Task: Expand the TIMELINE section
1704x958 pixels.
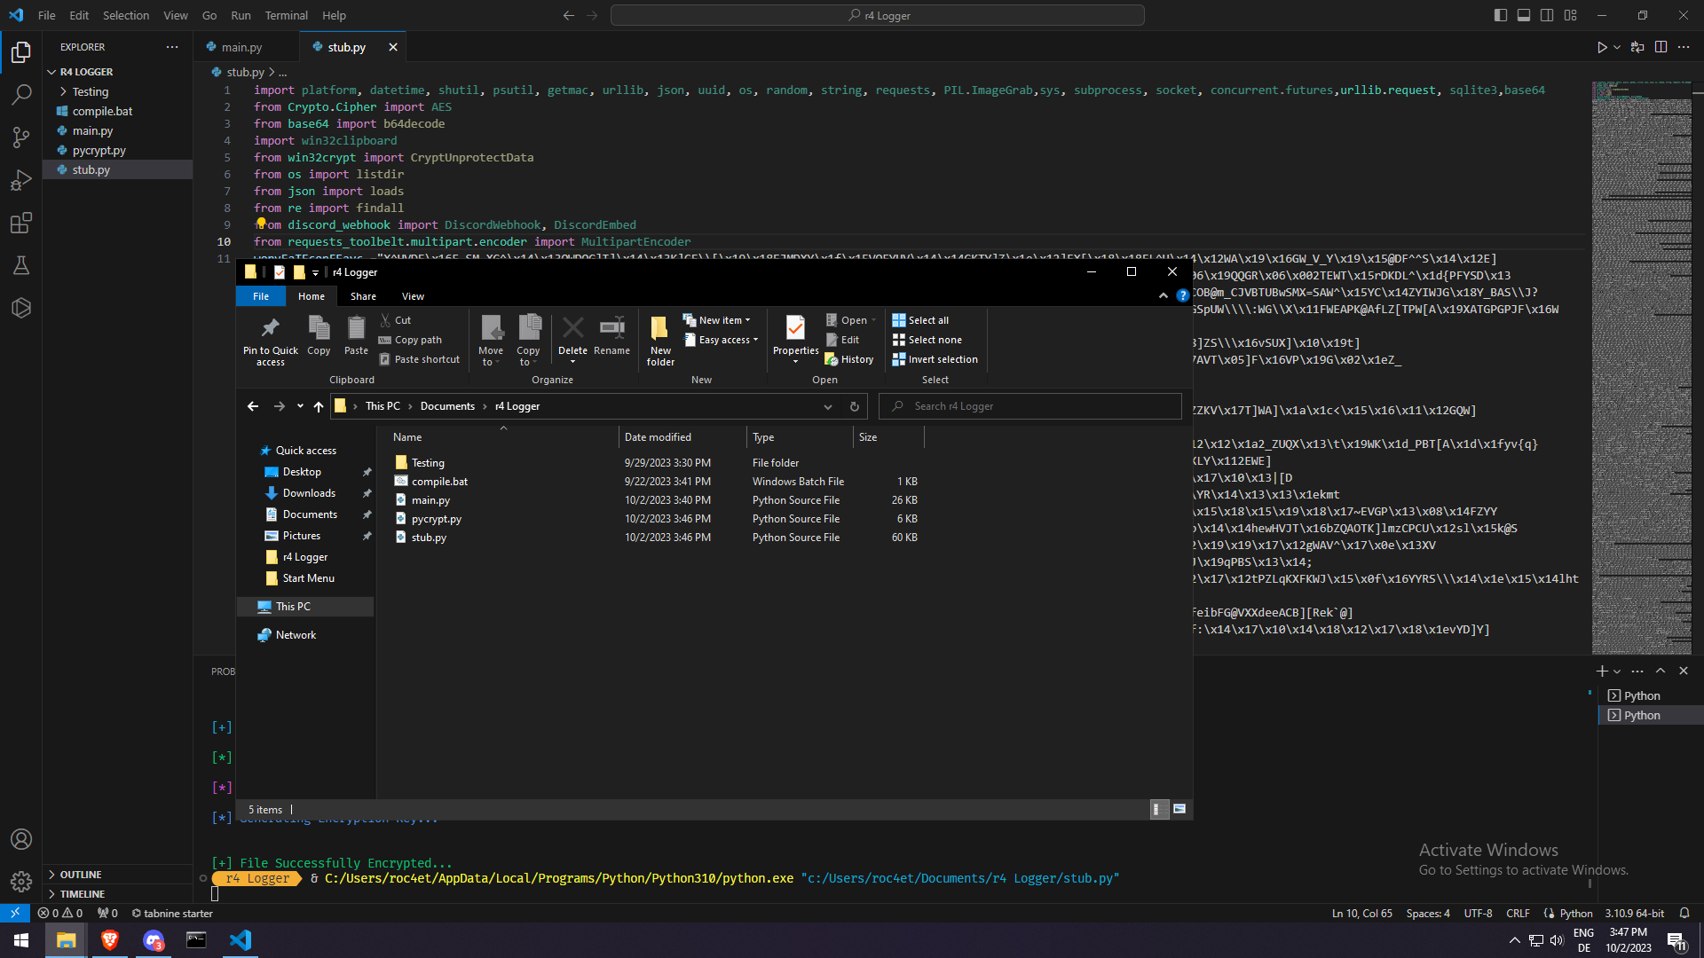Action: 83,894
